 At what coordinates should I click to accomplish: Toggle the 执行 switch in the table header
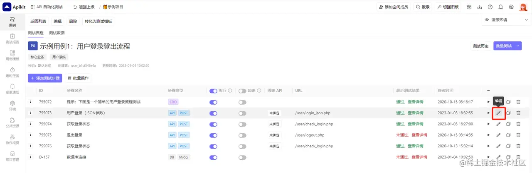213,91
